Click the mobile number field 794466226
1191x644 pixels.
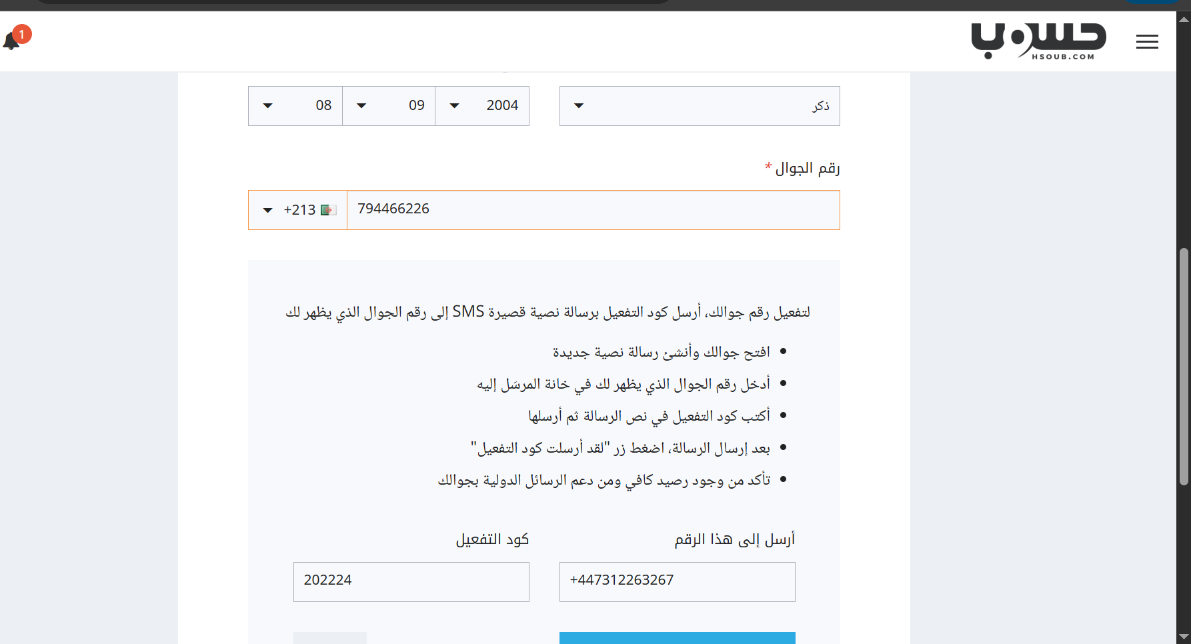tap(592, 210)
